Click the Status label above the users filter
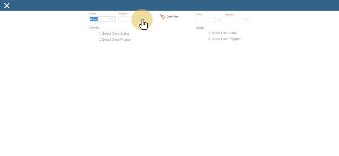The image size is (339, 156). (199, 14)
